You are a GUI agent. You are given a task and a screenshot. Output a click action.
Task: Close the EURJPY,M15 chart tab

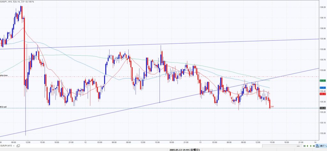point(14,146)
